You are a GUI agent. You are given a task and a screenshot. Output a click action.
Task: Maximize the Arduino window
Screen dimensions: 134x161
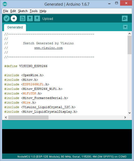(x=117, y=3)
